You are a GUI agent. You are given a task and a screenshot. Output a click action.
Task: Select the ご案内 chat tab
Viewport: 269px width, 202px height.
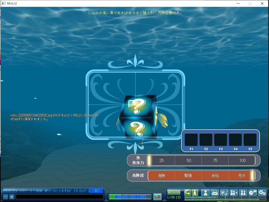pyautogui.click(x=96, y=191)
